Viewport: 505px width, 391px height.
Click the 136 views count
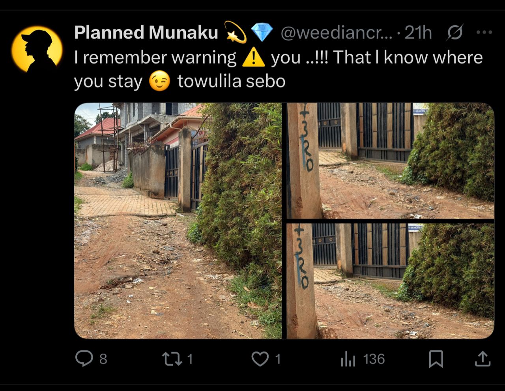click(374, 359)
